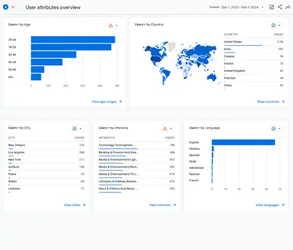
Task: Add a new comparison with the plus icon
Action: tap(13, 7)
